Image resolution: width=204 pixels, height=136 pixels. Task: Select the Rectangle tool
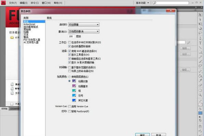(x=200, y=52)
